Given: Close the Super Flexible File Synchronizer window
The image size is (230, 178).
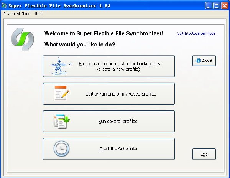Looking at the screenshot, I should [225, 6].
